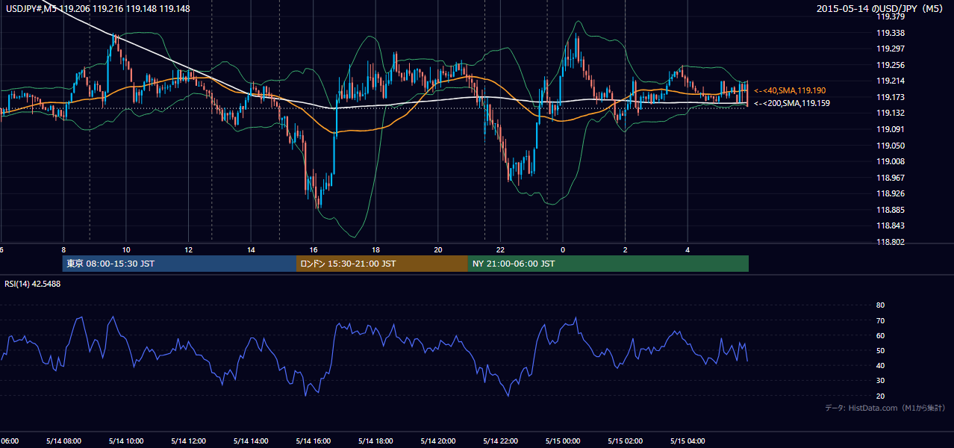Image resolution: width=954 pixels, height=448 pixels.
Task: Click price axis value 119.132
Action: tap(890, 113)
